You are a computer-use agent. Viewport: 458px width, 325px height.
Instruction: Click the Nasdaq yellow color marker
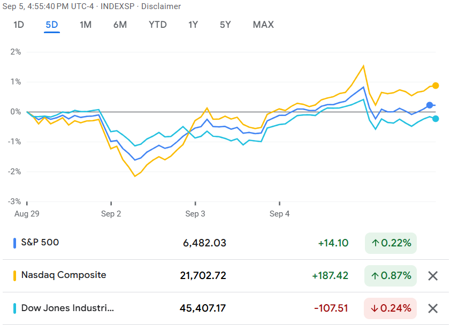tap(14, 276)
